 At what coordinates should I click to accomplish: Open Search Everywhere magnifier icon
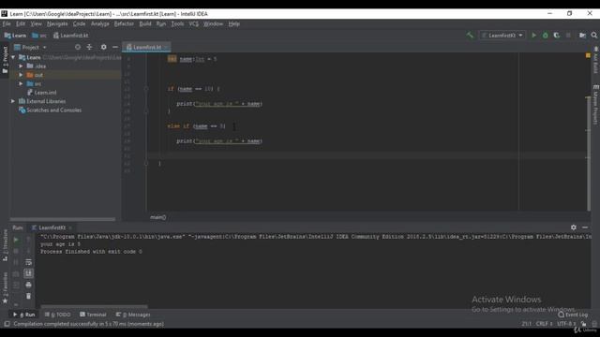click(593, 36)
